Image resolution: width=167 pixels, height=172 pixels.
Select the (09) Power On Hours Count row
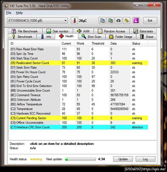click(x=79, y=72)
